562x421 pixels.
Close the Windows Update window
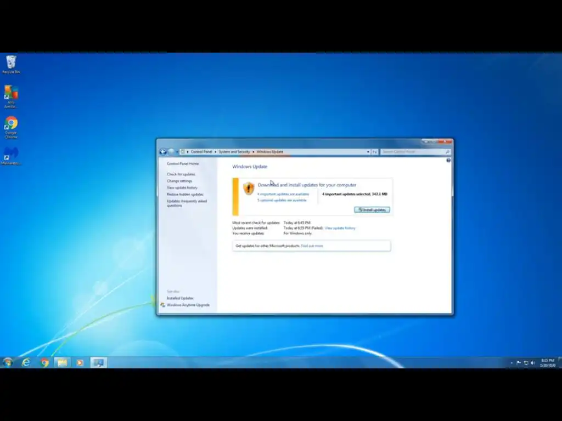click(445, 142)
